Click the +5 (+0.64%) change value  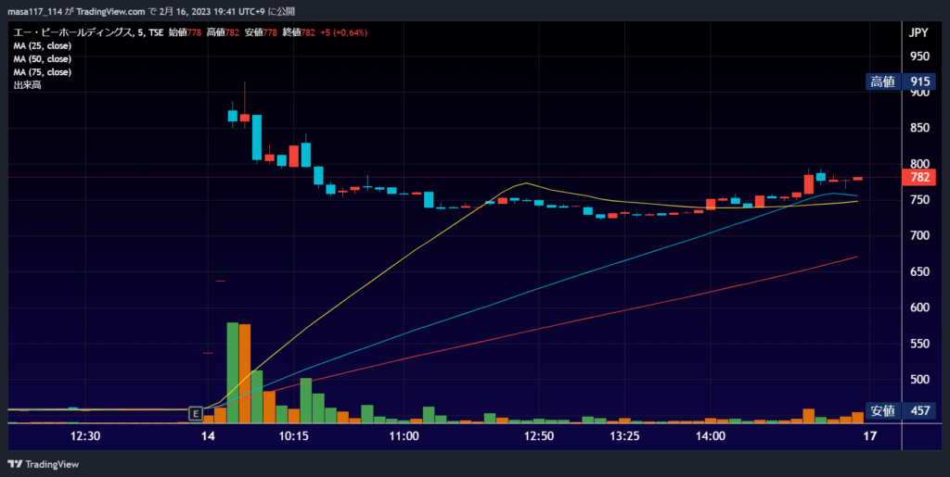point(343,33)
